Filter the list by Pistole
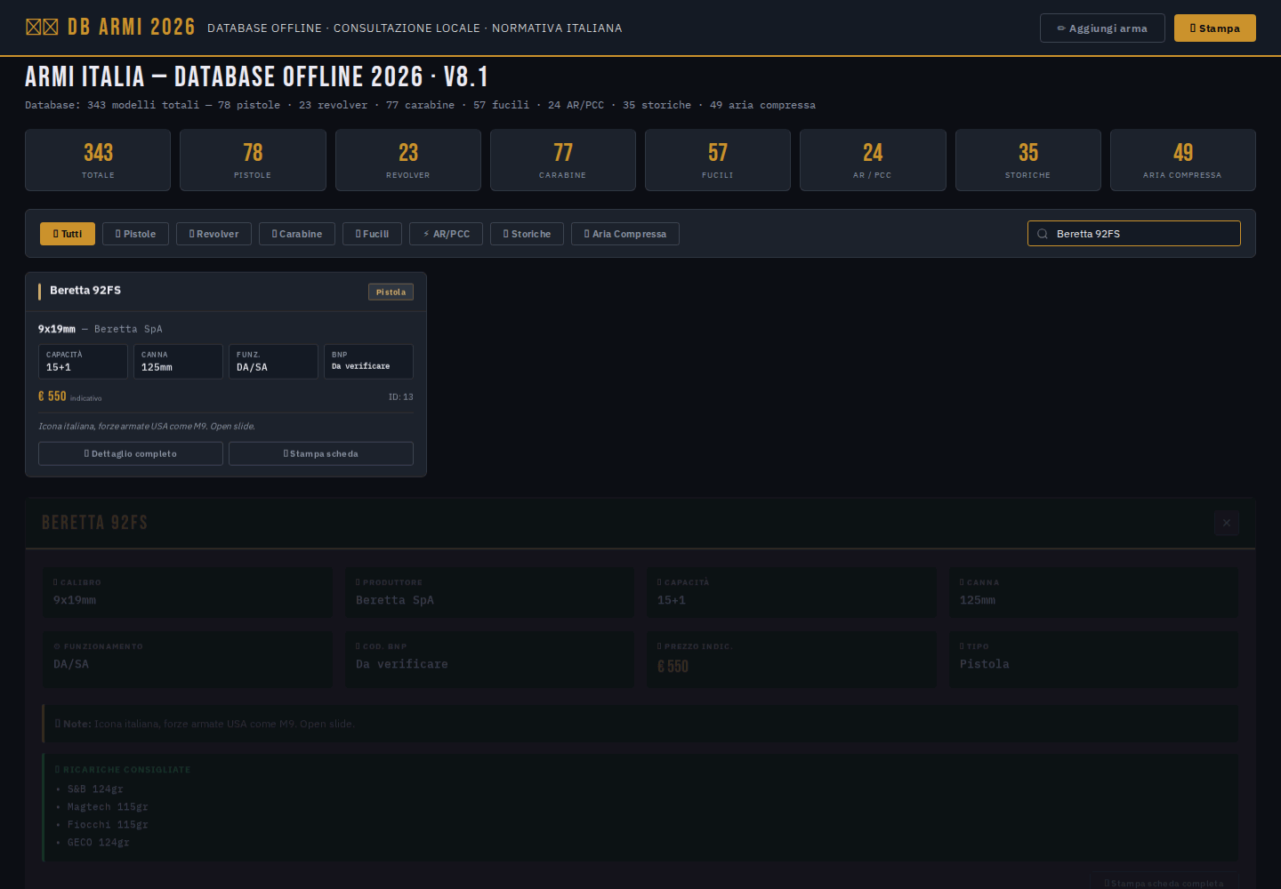Screen dimensions: 1281x889 135,234
